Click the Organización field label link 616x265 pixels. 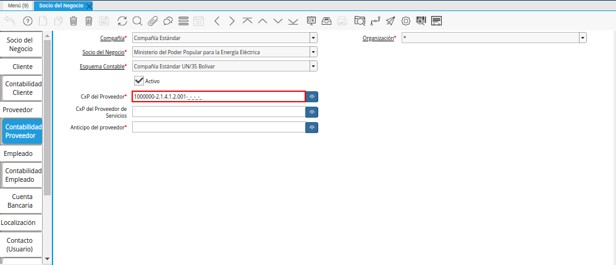pos(378,38)
